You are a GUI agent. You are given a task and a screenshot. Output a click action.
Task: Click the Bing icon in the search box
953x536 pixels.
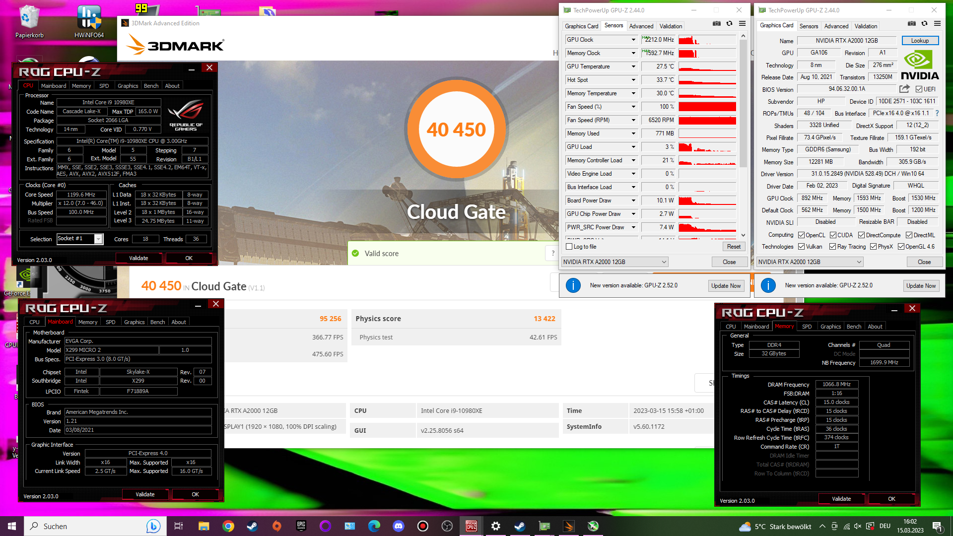click(153, 526)
